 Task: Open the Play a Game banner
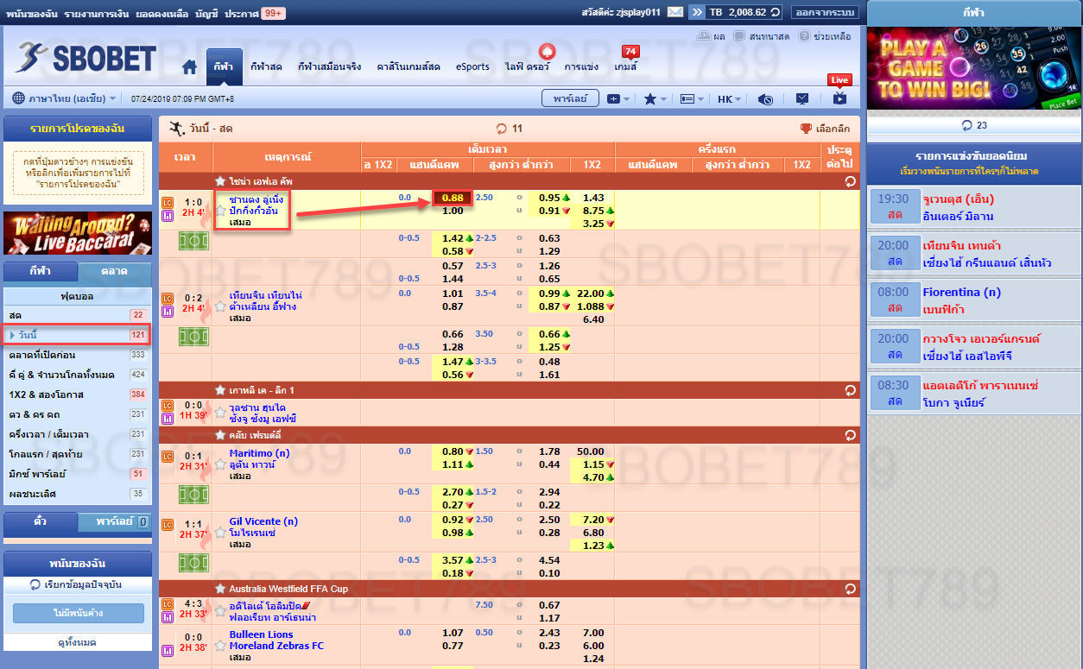(x=972, y=68)
